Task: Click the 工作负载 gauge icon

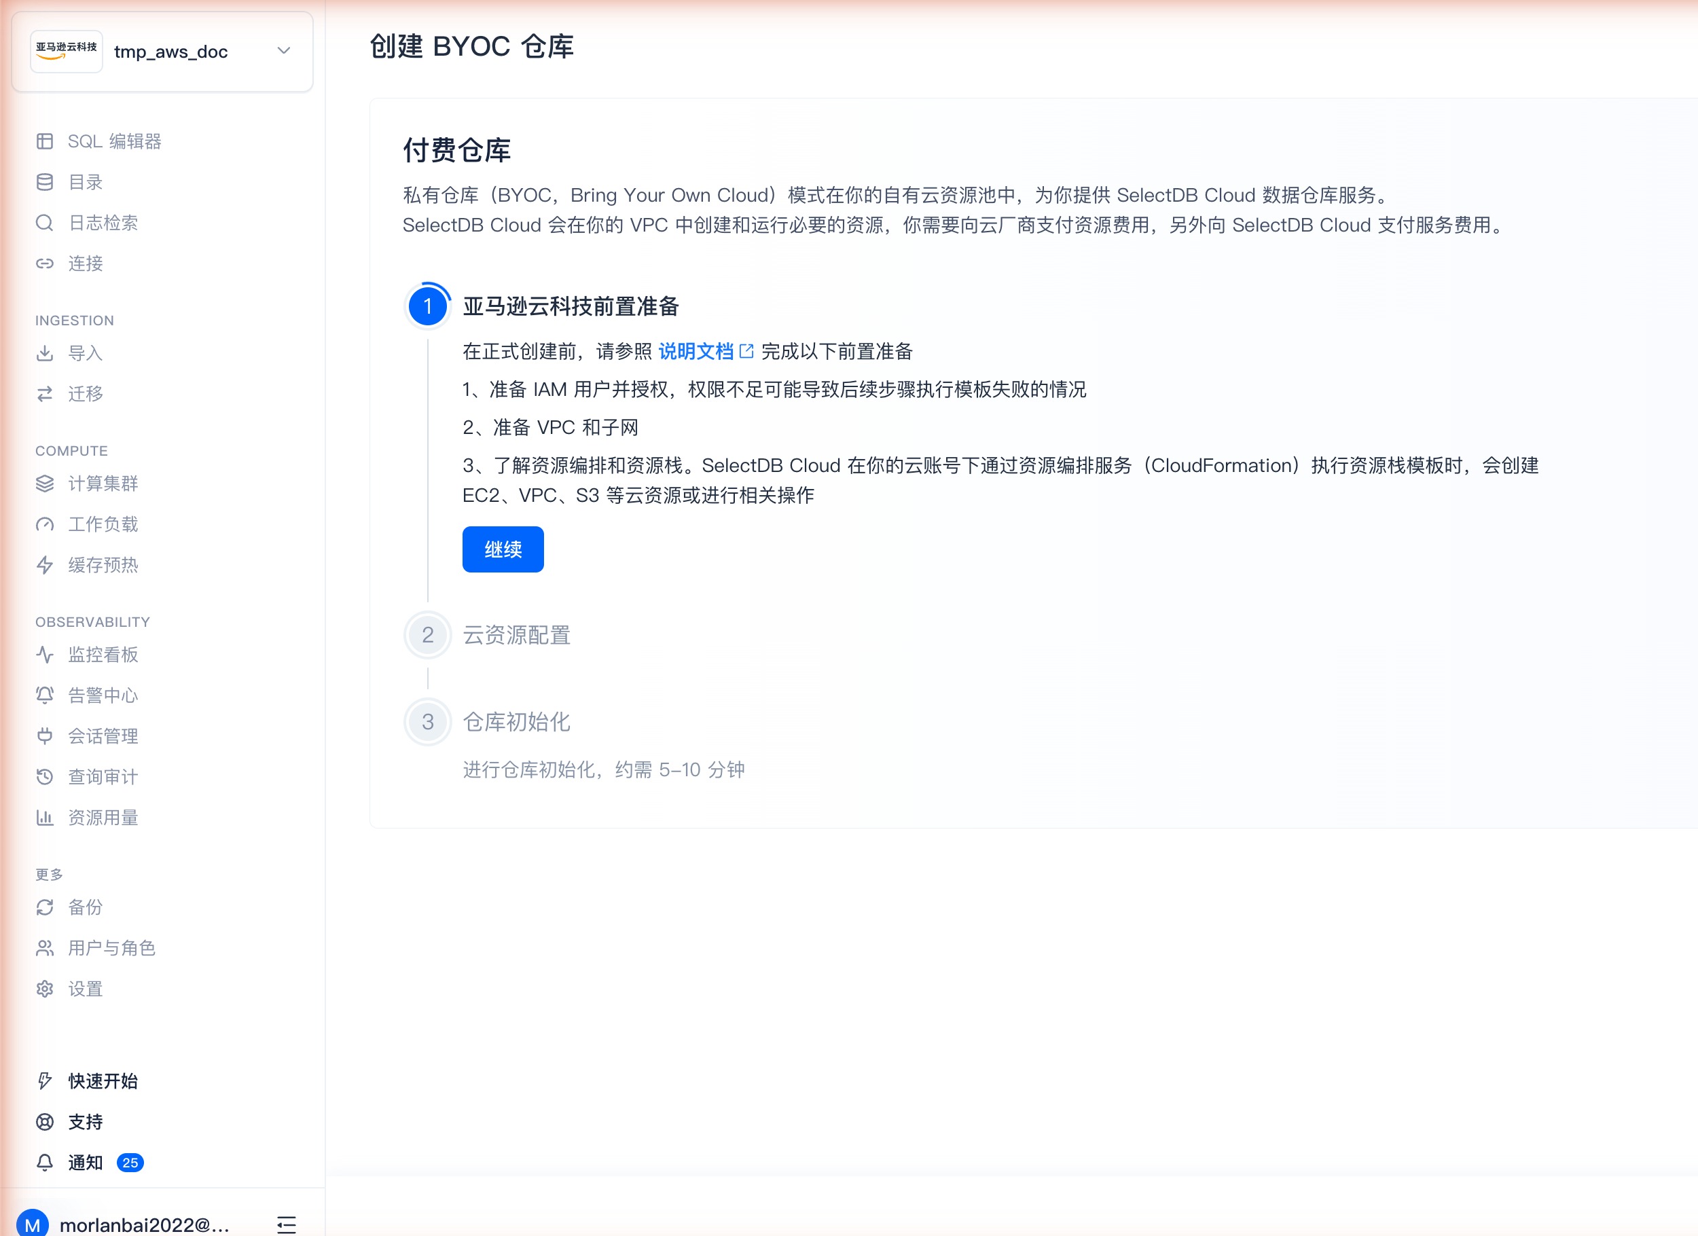Action: tap(45, 524)
